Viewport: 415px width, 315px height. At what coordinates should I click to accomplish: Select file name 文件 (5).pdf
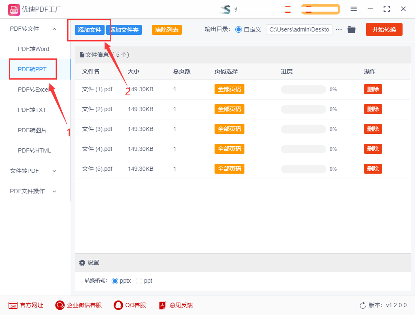(97, 169)
